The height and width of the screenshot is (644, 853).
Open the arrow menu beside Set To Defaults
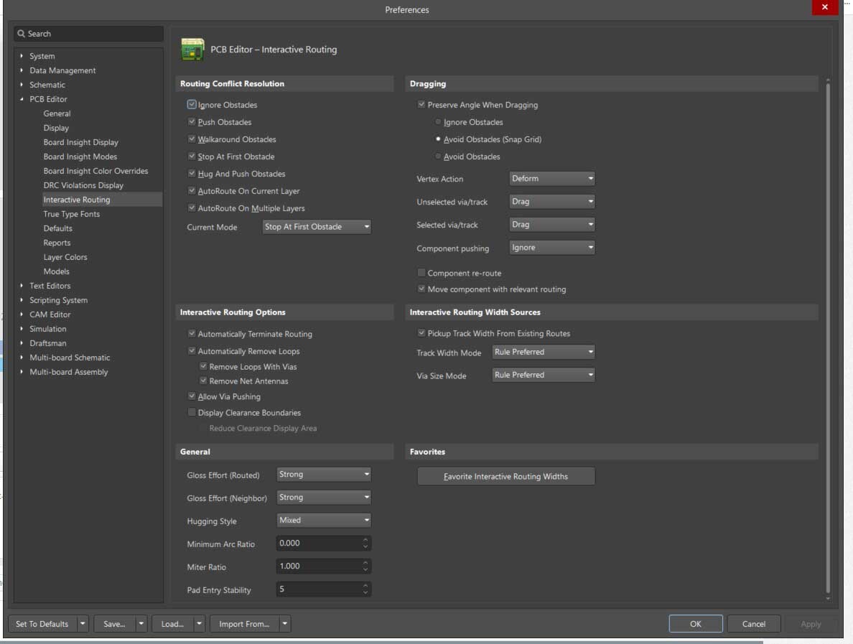(83, 624)
